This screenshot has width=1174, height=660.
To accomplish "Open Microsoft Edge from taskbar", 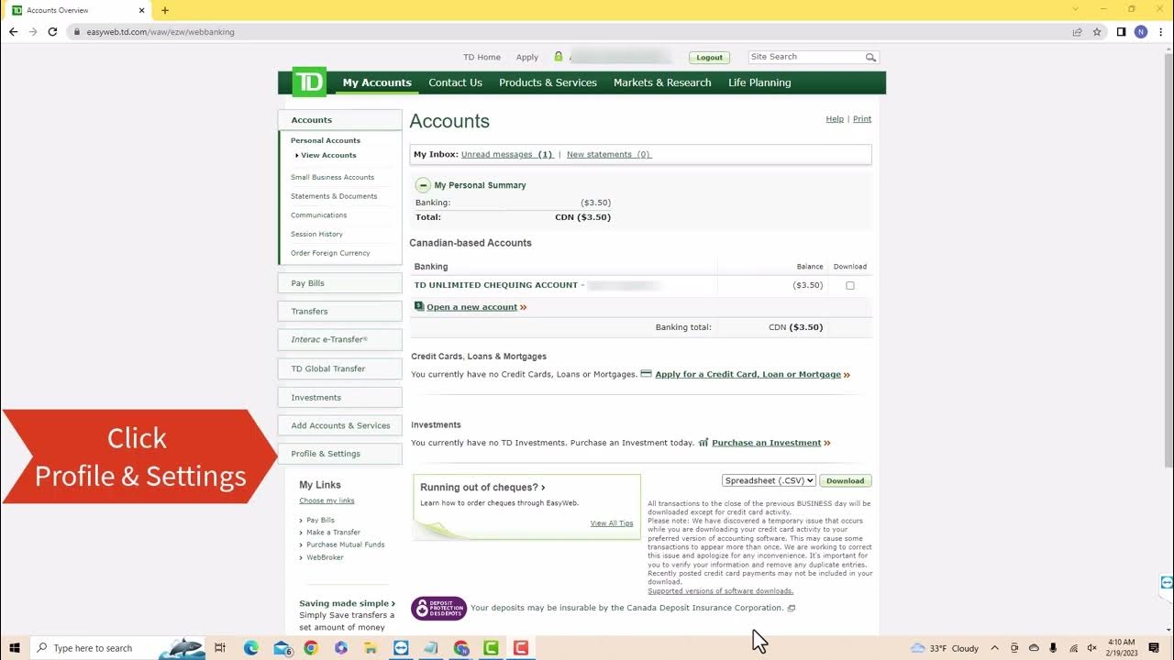I will coord(251,648).
